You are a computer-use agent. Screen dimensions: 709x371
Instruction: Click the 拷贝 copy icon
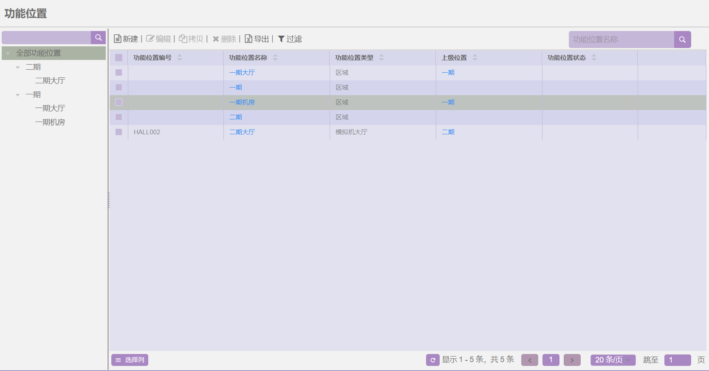tap(183, 39)
